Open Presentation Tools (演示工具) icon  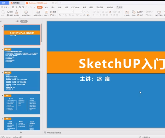point(159,12)
